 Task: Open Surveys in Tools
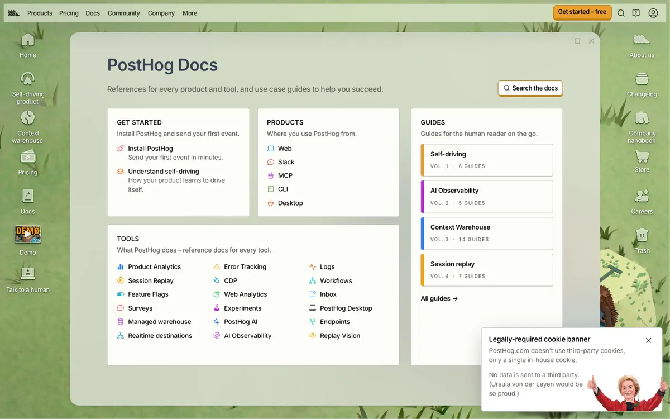(x=140, y=308)
